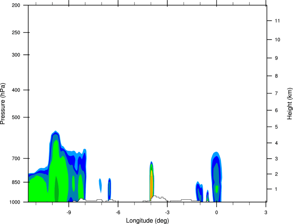Click the 9 km height label

pyautogui.click(x=276, y=58)
